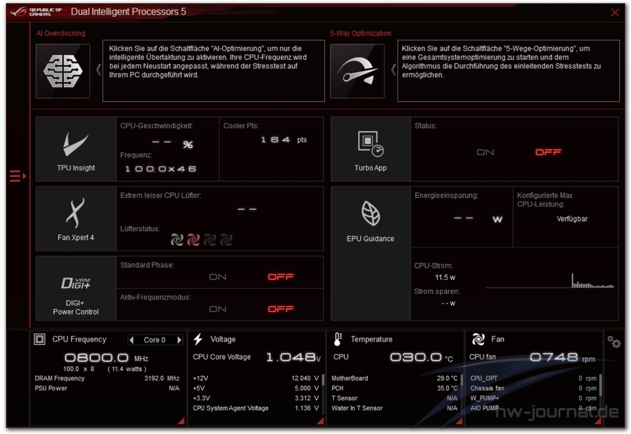The width and height of the screenshot is (631, 434).
Task: Click the CPU-Strom power history graph
Action: click(549, 281)
